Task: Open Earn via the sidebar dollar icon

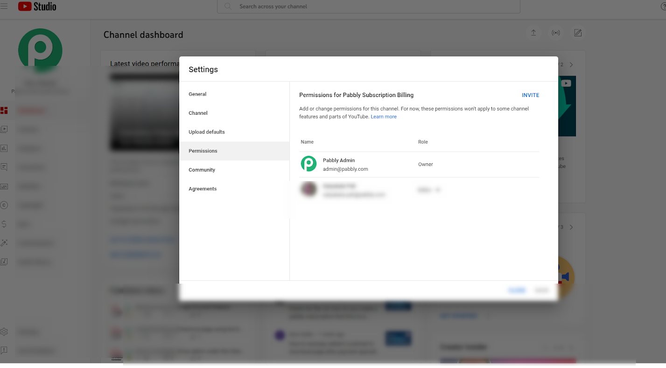Action: [4, 224]
